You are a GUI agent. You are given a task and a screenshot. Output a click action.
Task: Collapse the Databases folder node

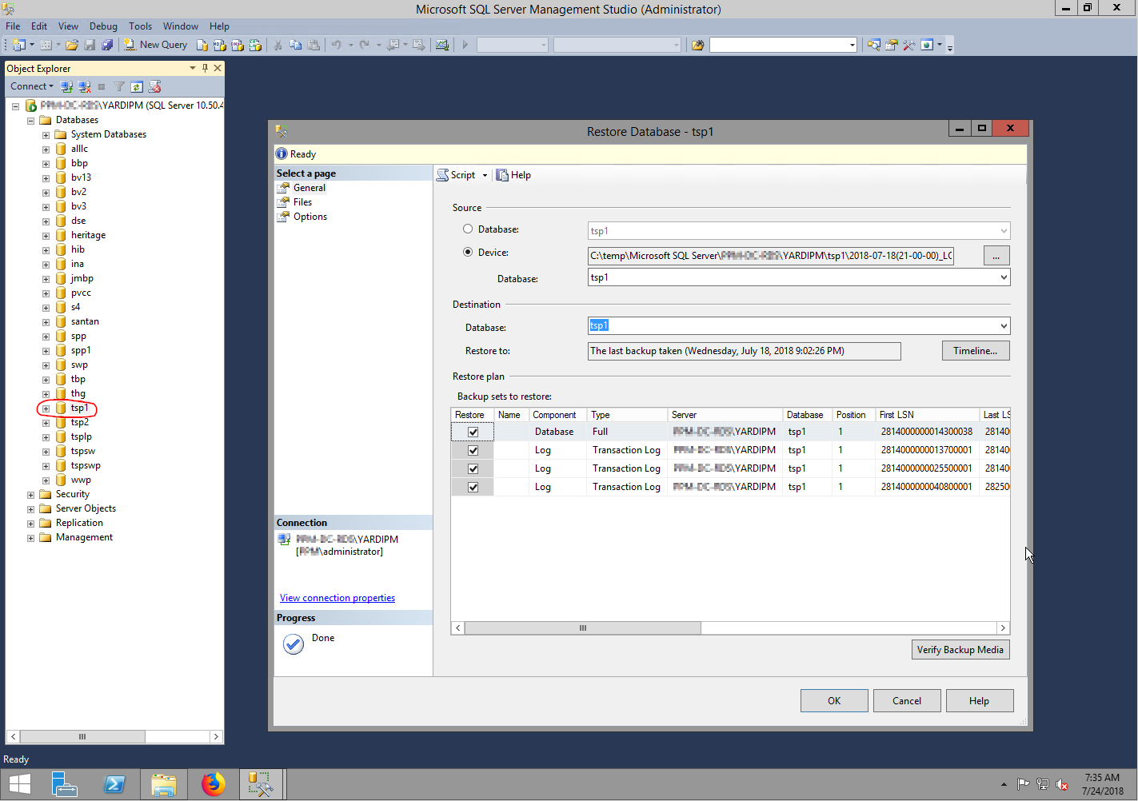click(30, 121)
